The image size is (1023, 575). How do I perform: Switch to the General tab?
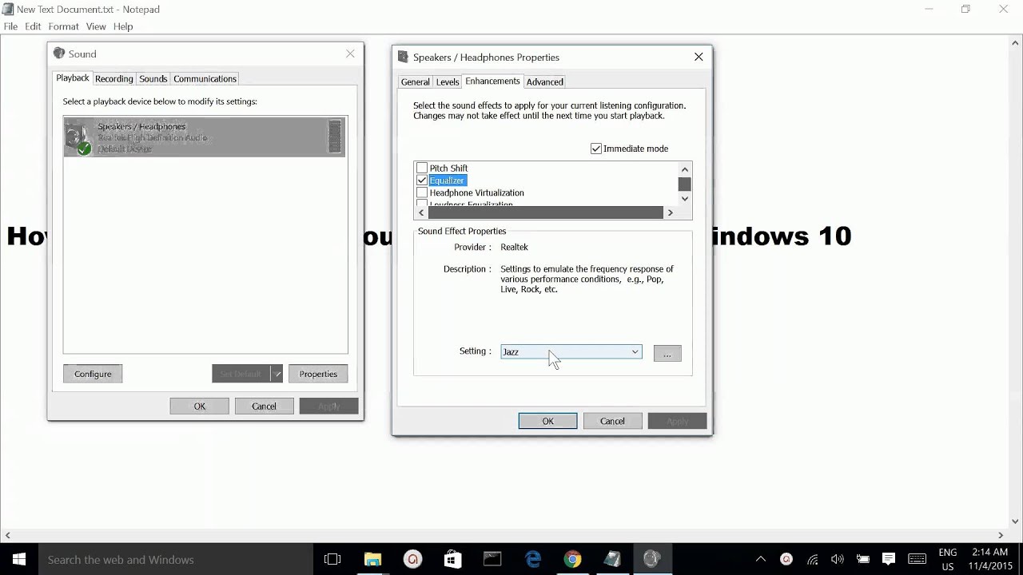tap(415, 81)
